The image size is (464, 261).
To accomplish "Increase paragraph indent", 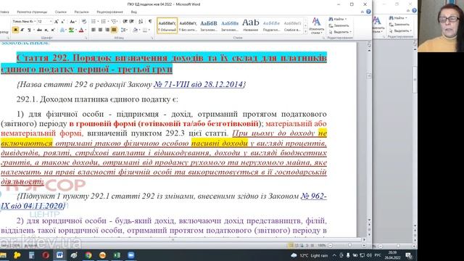I will click(131, 21).
